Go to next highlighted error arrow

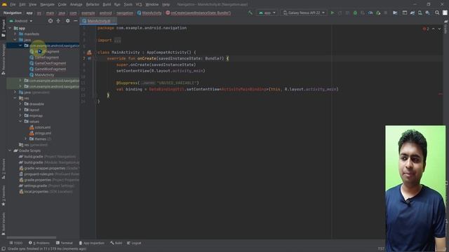coord(439,29)
